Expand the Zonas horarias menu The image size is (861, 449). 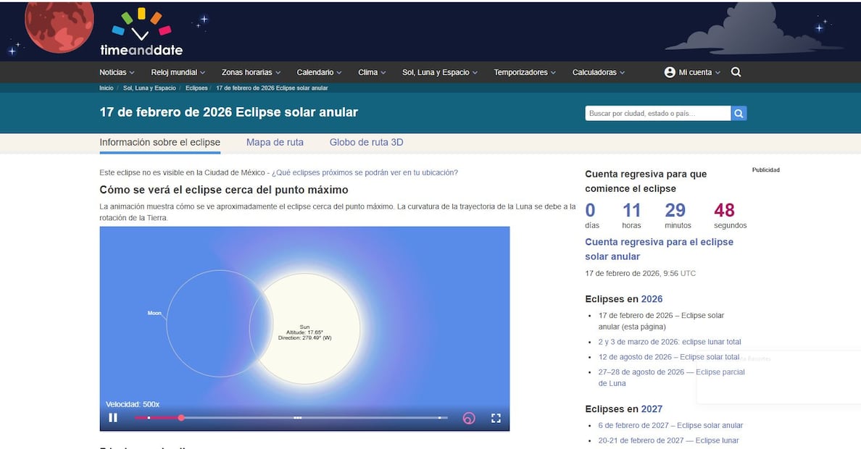(250, 72)
